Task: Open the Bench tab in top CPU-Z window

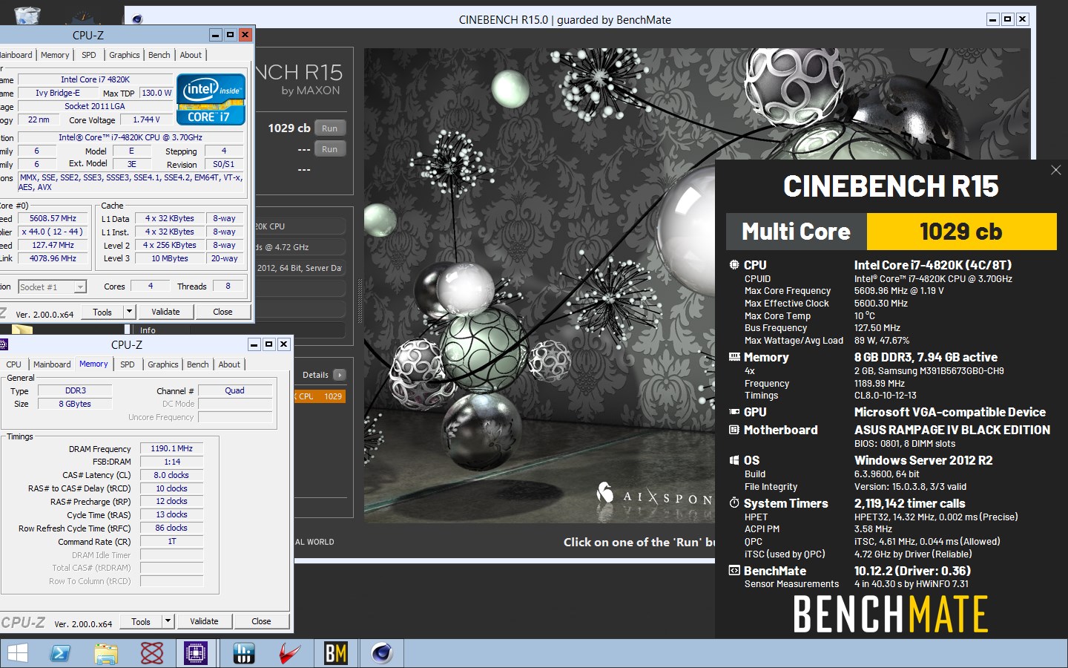Action: (159, 55)
